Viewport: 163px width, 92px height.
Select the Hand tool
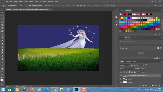(x=2, y=68)
